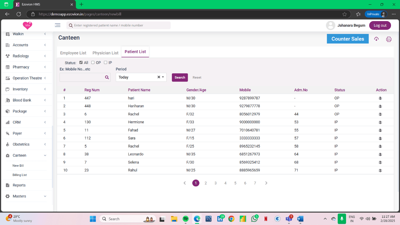Open the Period dropdown arrow

pyautogui.click(x=163, y=77)
